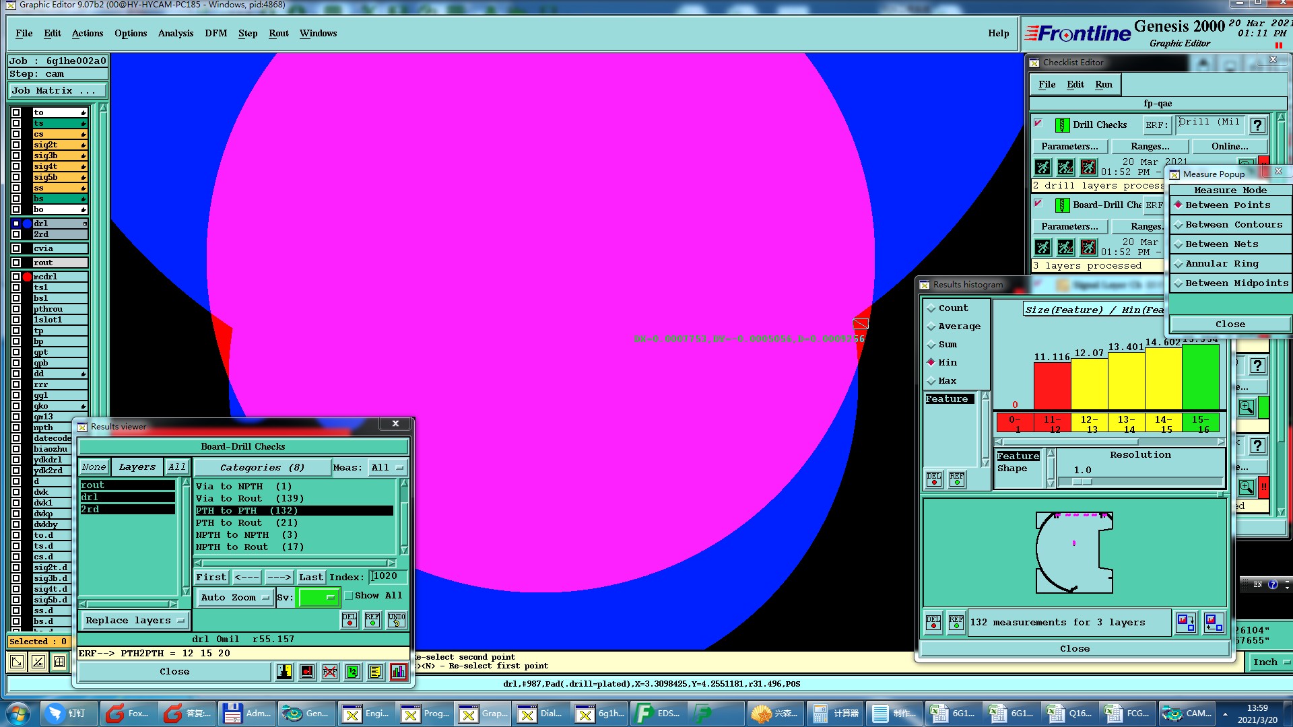The image size is (1293, 727).
Task: Click the UNDO icon in Results viewer
Action: coord(397,620)
